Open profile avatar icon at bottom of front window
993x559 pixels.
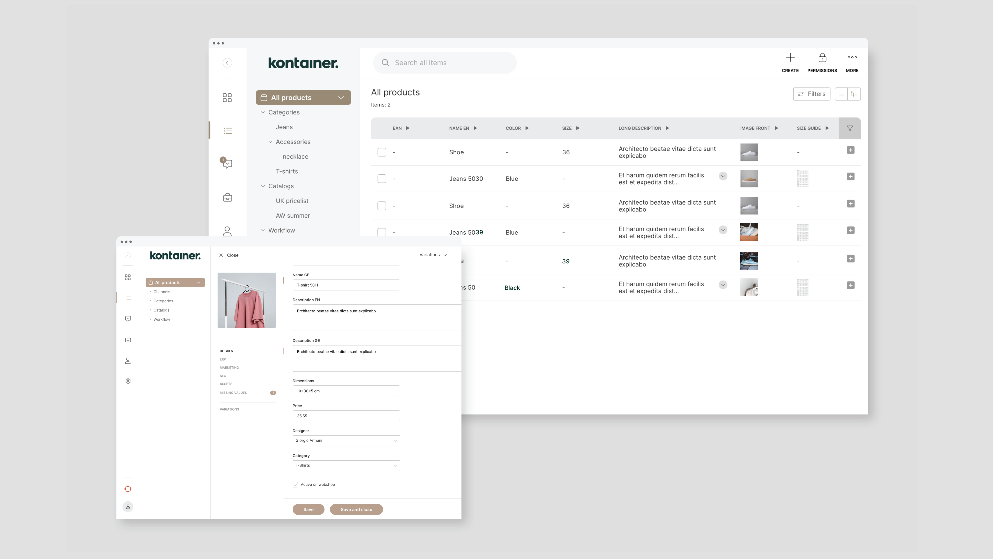128,507
